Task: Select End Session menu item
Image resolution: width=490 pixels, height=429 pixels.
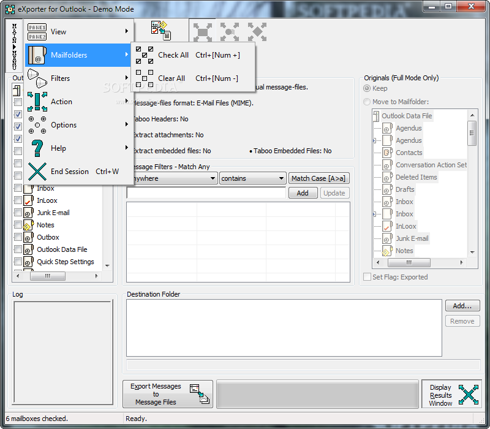Action: [78, 172]
